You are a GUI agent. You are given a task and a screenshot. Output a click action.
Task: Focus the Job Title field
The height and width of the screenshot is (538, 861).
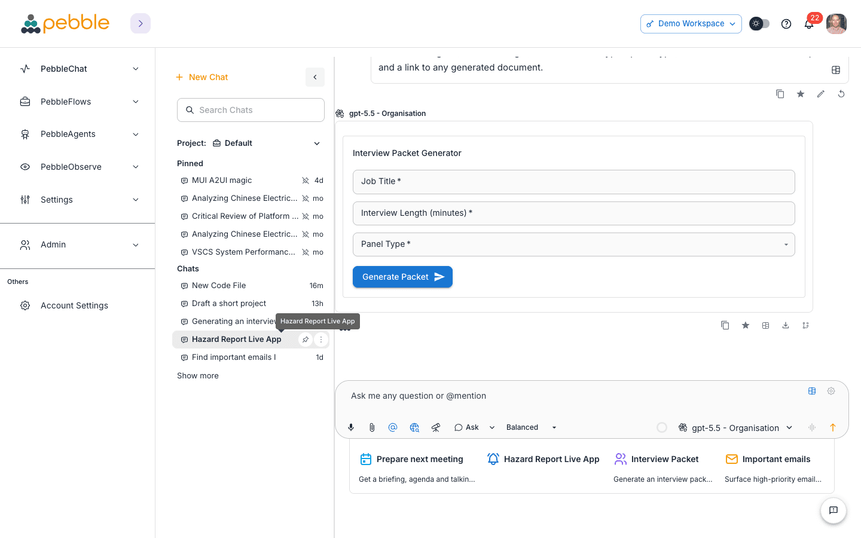tap(574, 182)
